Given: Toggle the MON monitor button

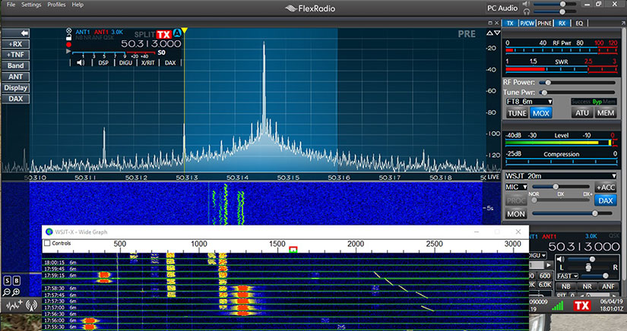Looking at the screenshot, I should 516,214.
